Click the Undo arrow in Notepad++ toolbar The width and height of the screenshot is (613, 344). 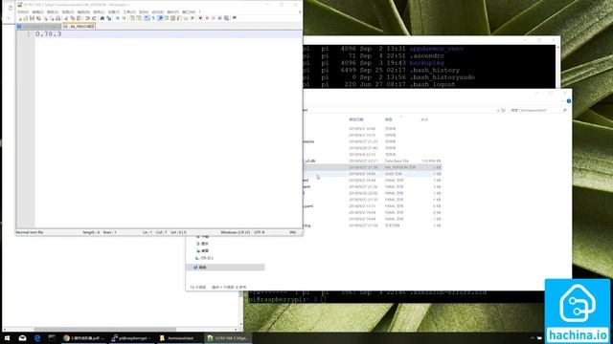pyautogui.click(x=87, y=18)
